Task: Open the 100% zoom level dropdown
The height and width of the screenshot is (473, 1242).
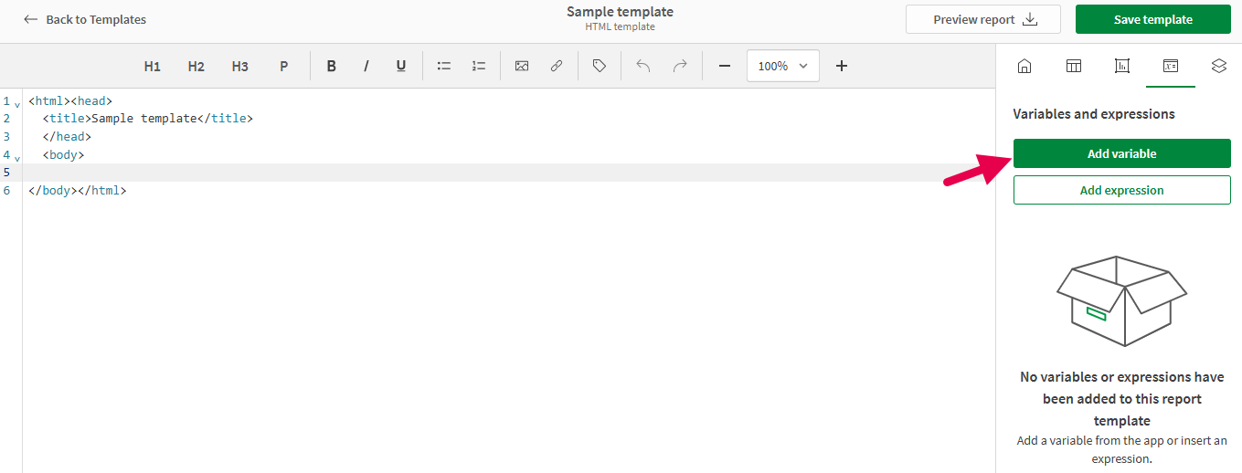Action: [782, 66]
